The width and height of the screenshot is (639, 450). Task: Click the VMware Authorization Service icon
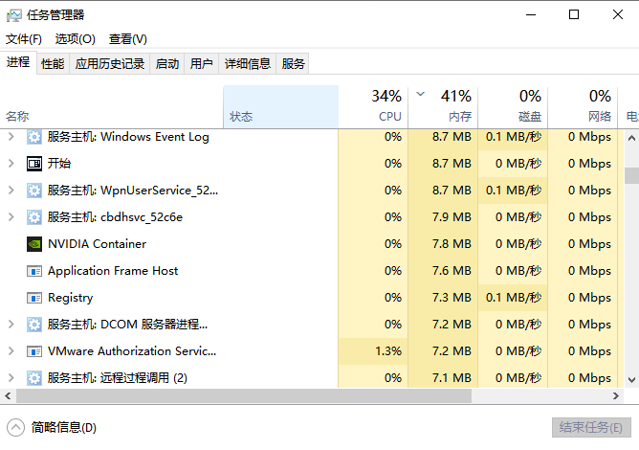[34, 351]
